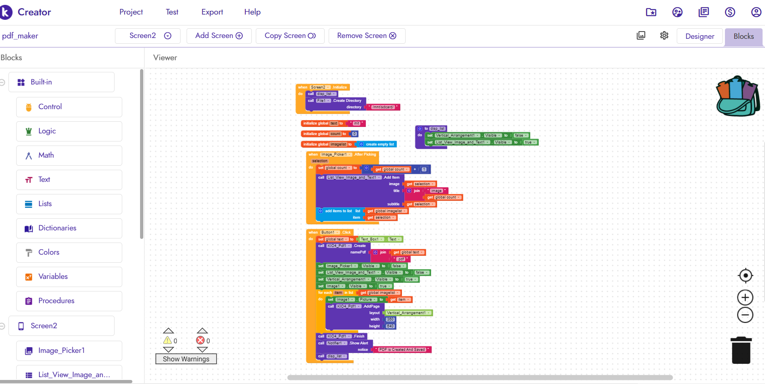The height and width of the screenshot is (384, 765).
Task: Open the Export menu
Action: [x=212, y=12]
